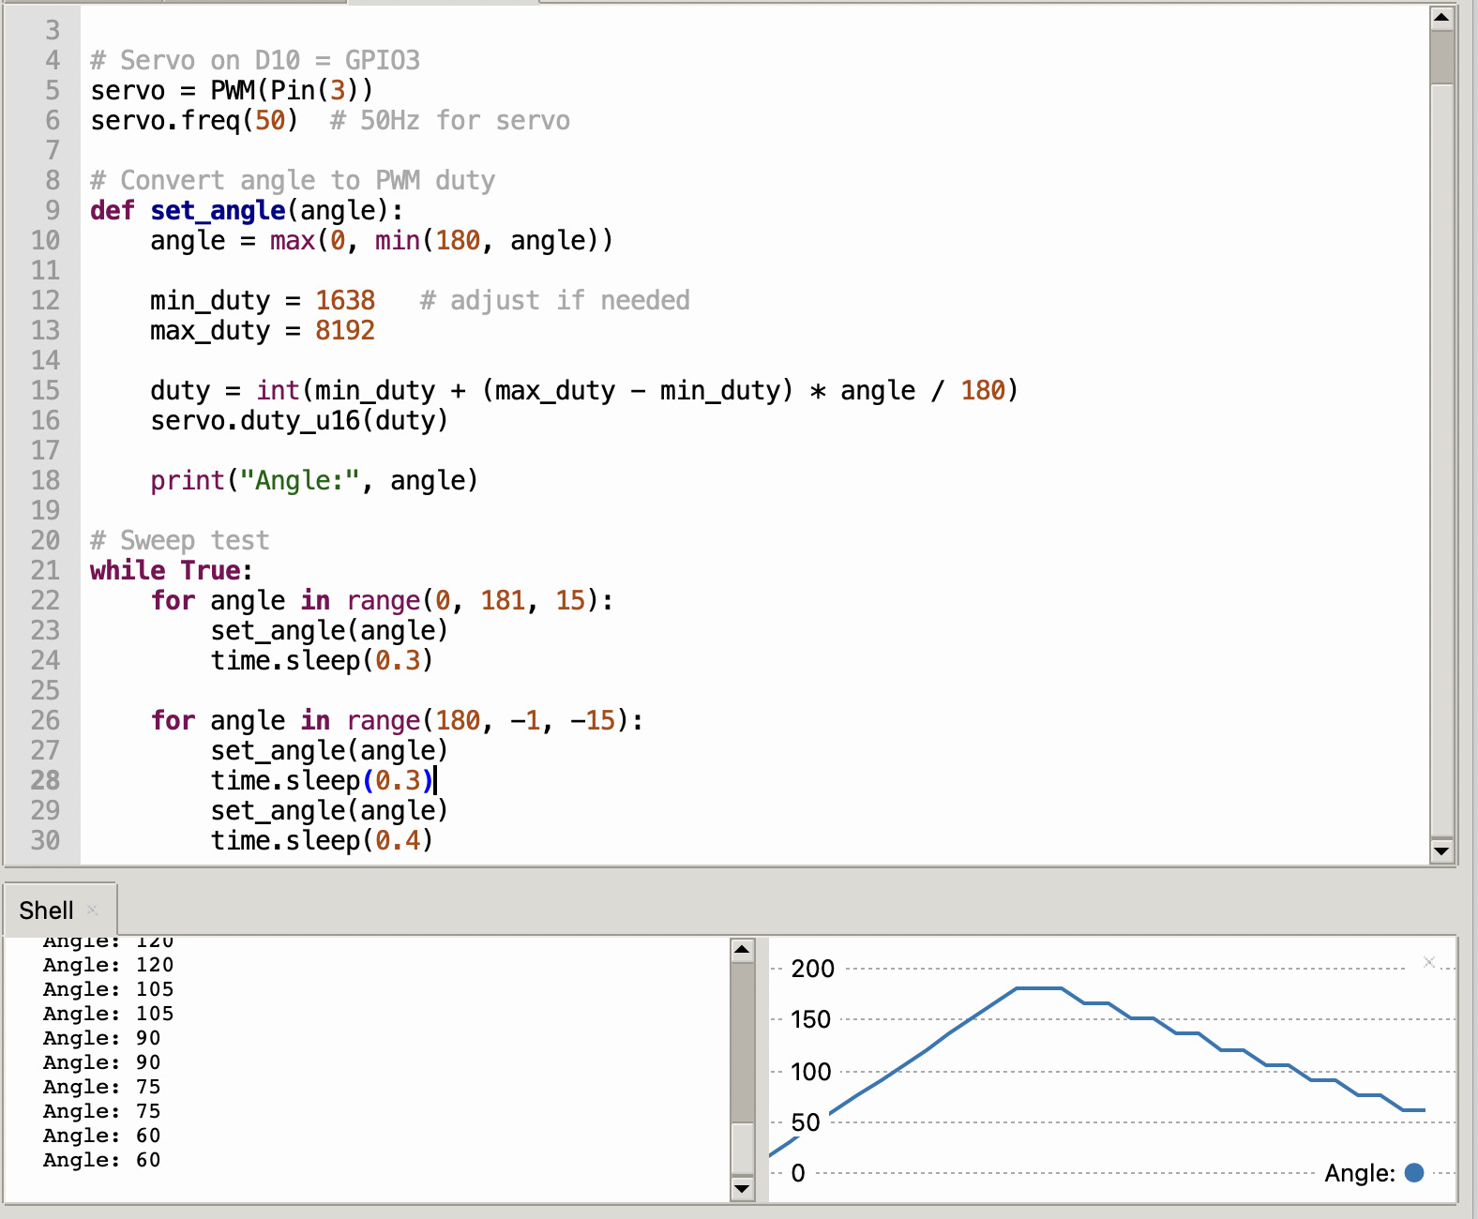Click the 100 label on the plotter axis
Viewport: 1478px width, 1219px height.
pyautogui.click(x=810, y=1072)
